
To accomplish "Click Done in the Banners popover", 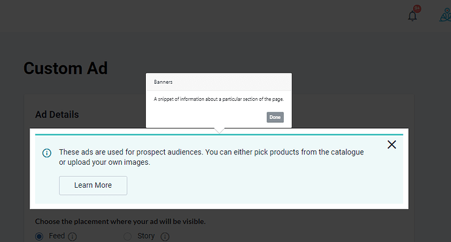I will click(275, 117).
